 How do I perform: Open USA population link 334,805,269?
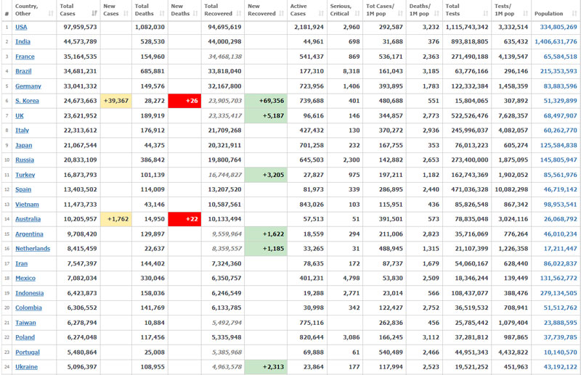[558, 27]
